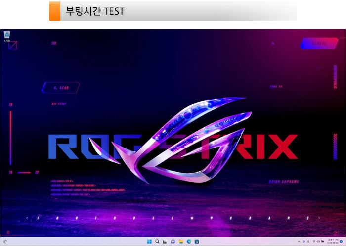
Task: Launch the Chat app from taskbar
Action: click(173, 241)
